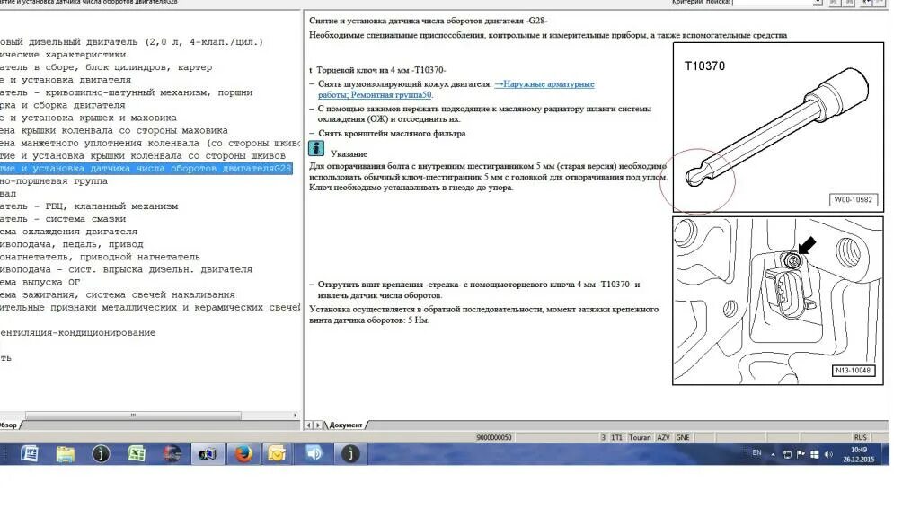The image size is (920, 517).
Task: Click the AZV status bar field
Action: (x=663, y=437)
